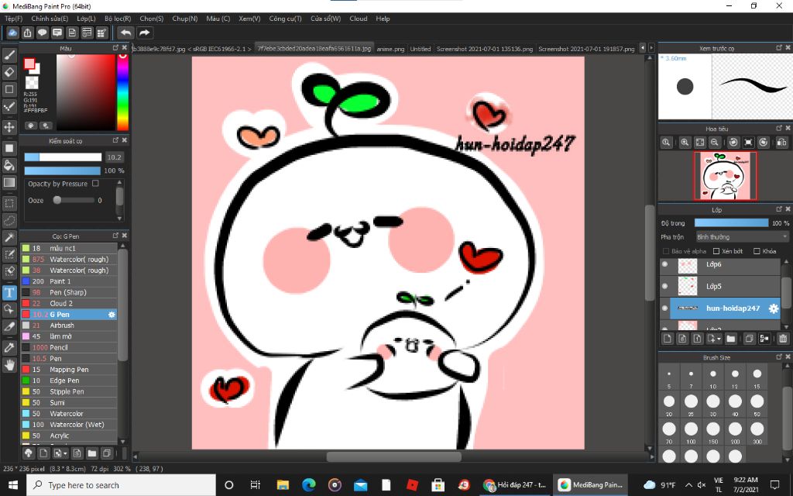Screen dimensions: 793x496
Task: Open settings gear of hun-hoidap247 layer
Action: tap(774, 308)
